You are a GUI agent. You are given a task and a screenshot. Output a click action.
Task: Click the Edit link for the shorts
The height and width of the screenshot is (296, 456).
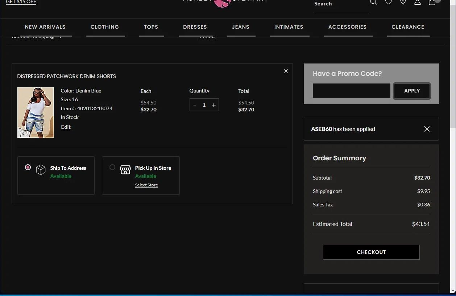[66, 127]
